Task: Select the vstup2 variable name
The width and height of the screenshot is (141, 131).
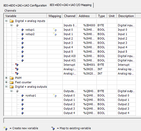Action: 30,34
